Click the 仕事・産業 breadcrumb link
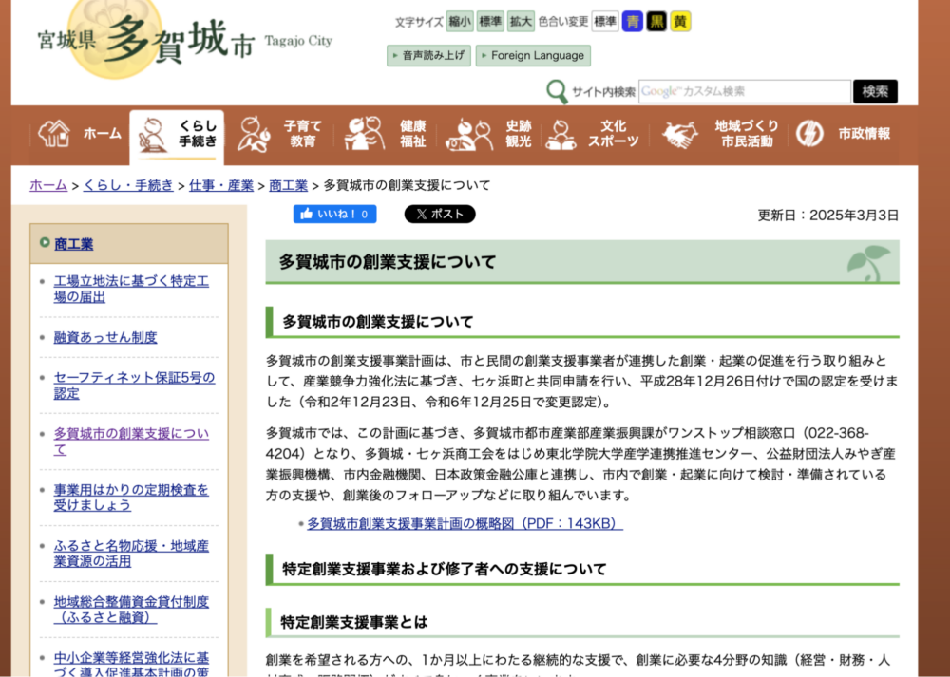The width and height of the screenshot is (950, 677). [221, 185]
